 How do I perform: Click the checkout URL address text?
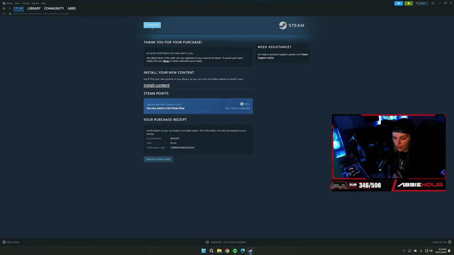click(x=41, y=13)
